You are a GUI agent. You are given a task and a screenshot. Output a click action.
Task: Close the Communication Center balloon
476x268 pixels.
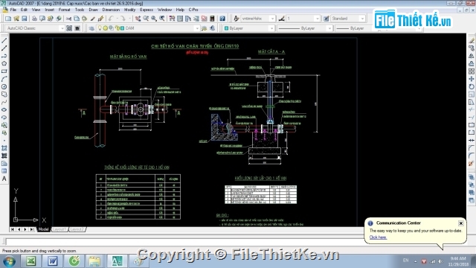(461, 223)
